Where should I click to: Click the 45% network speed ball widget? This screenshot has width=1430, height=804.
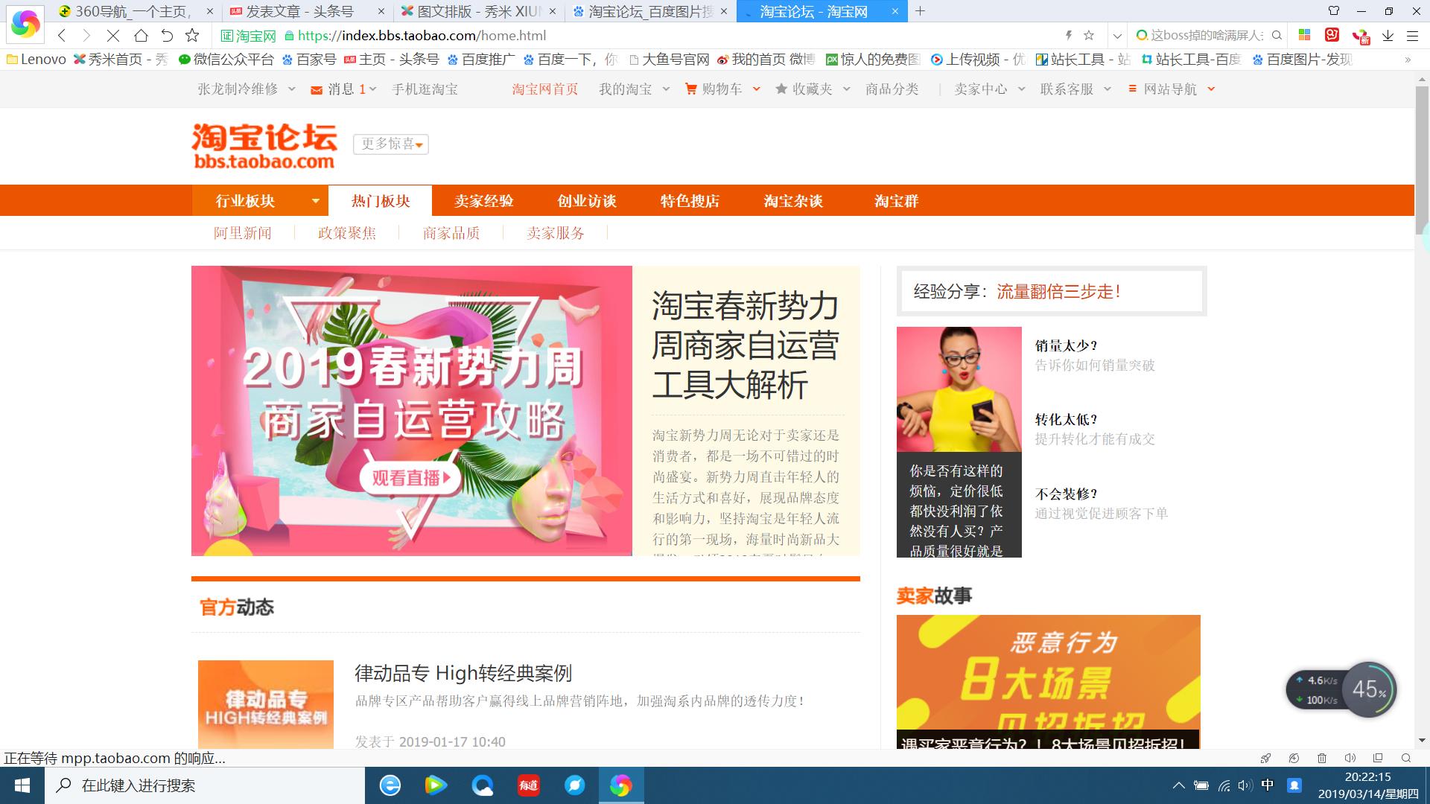coord(1370,690)
